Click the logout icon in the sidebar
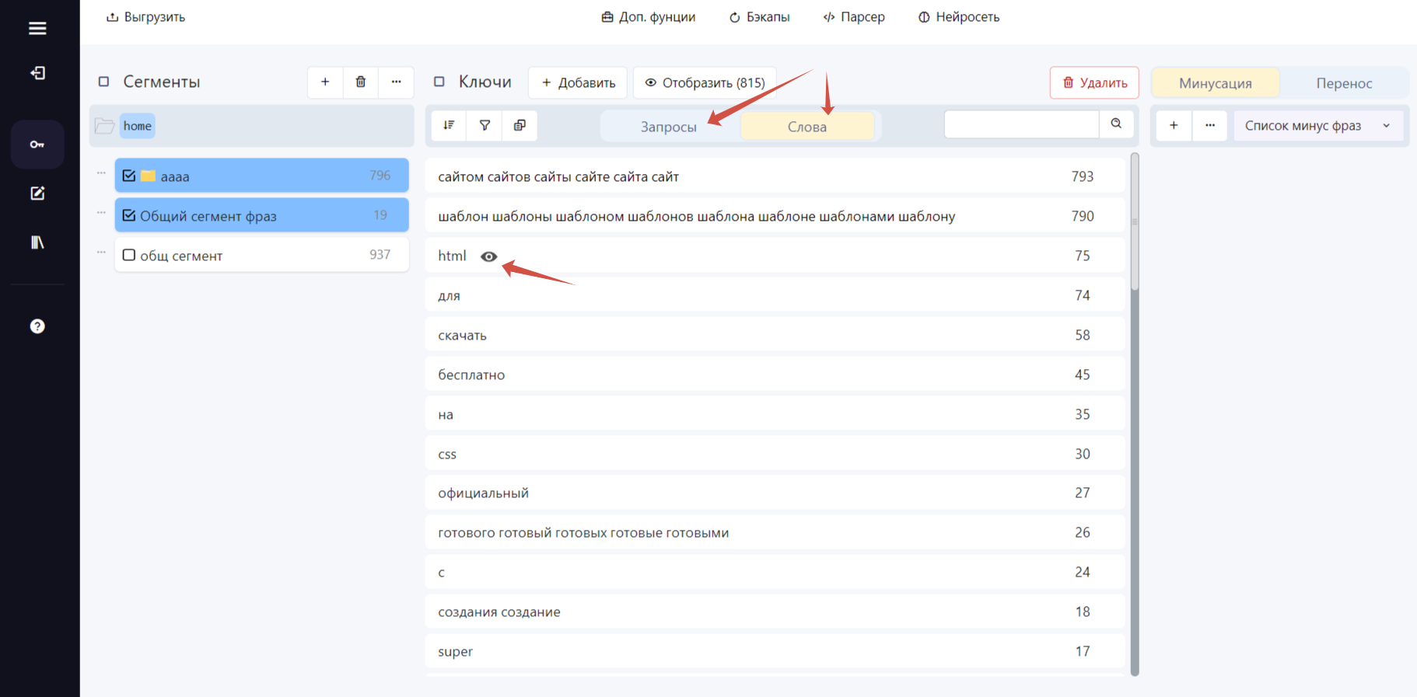This screenshot has height=697, width=1417. click(x=37, y=73)
